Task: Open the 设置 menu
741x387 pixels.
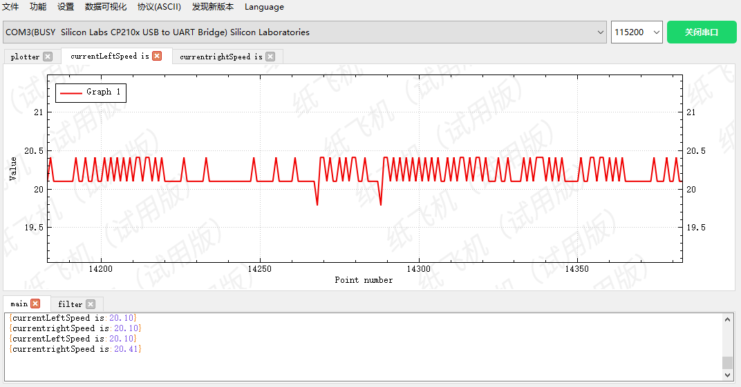Action: point(66,7)
